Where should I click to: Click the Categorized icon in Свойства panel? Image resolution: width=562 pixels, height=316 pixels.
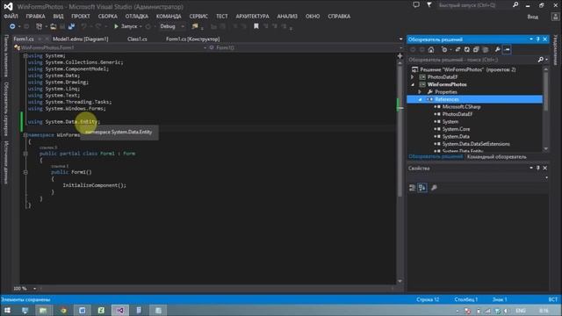pos(412,188)
